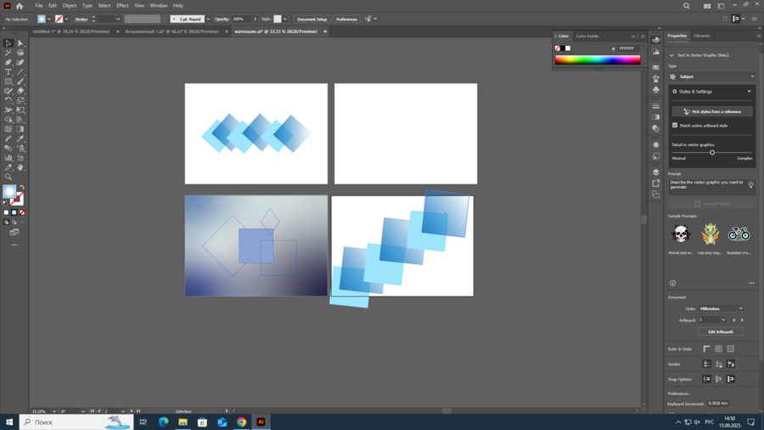The image size is (764, 430).
Task: Click the Document Setup button
Action: click(x=312, y=19)
